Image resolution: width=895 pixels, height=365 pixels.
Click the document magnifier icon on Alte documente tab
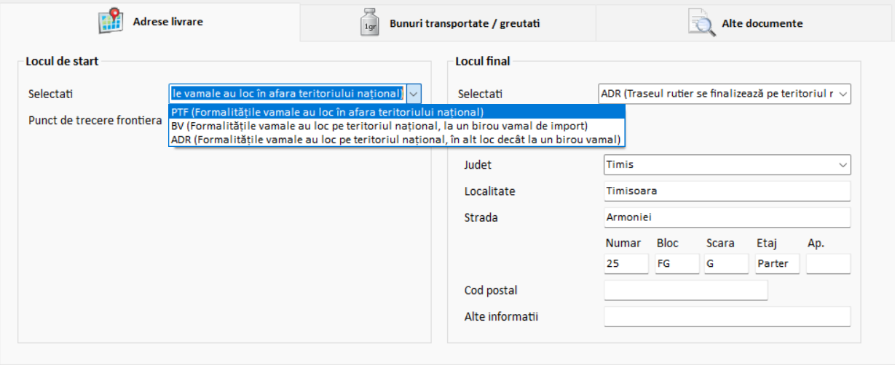[702, 22]
